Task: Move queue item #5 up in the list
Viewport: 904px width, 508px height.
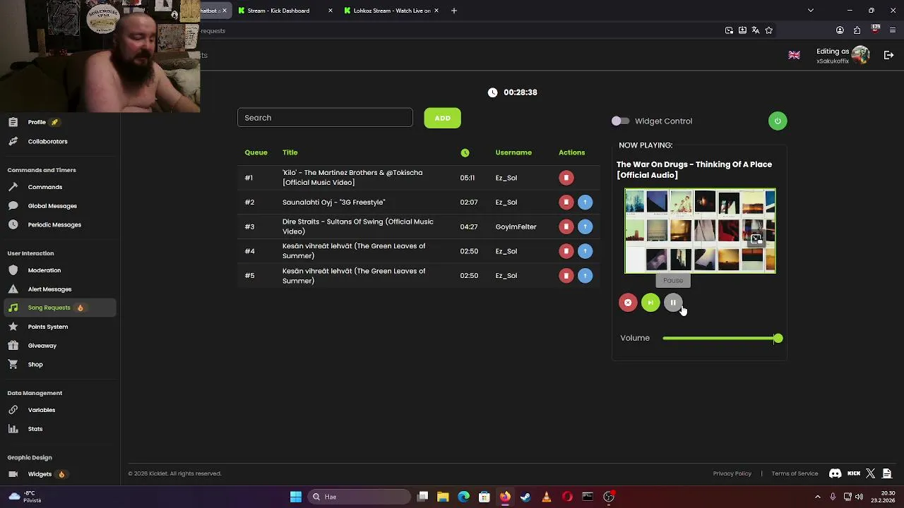Action: tap(585, 276)
